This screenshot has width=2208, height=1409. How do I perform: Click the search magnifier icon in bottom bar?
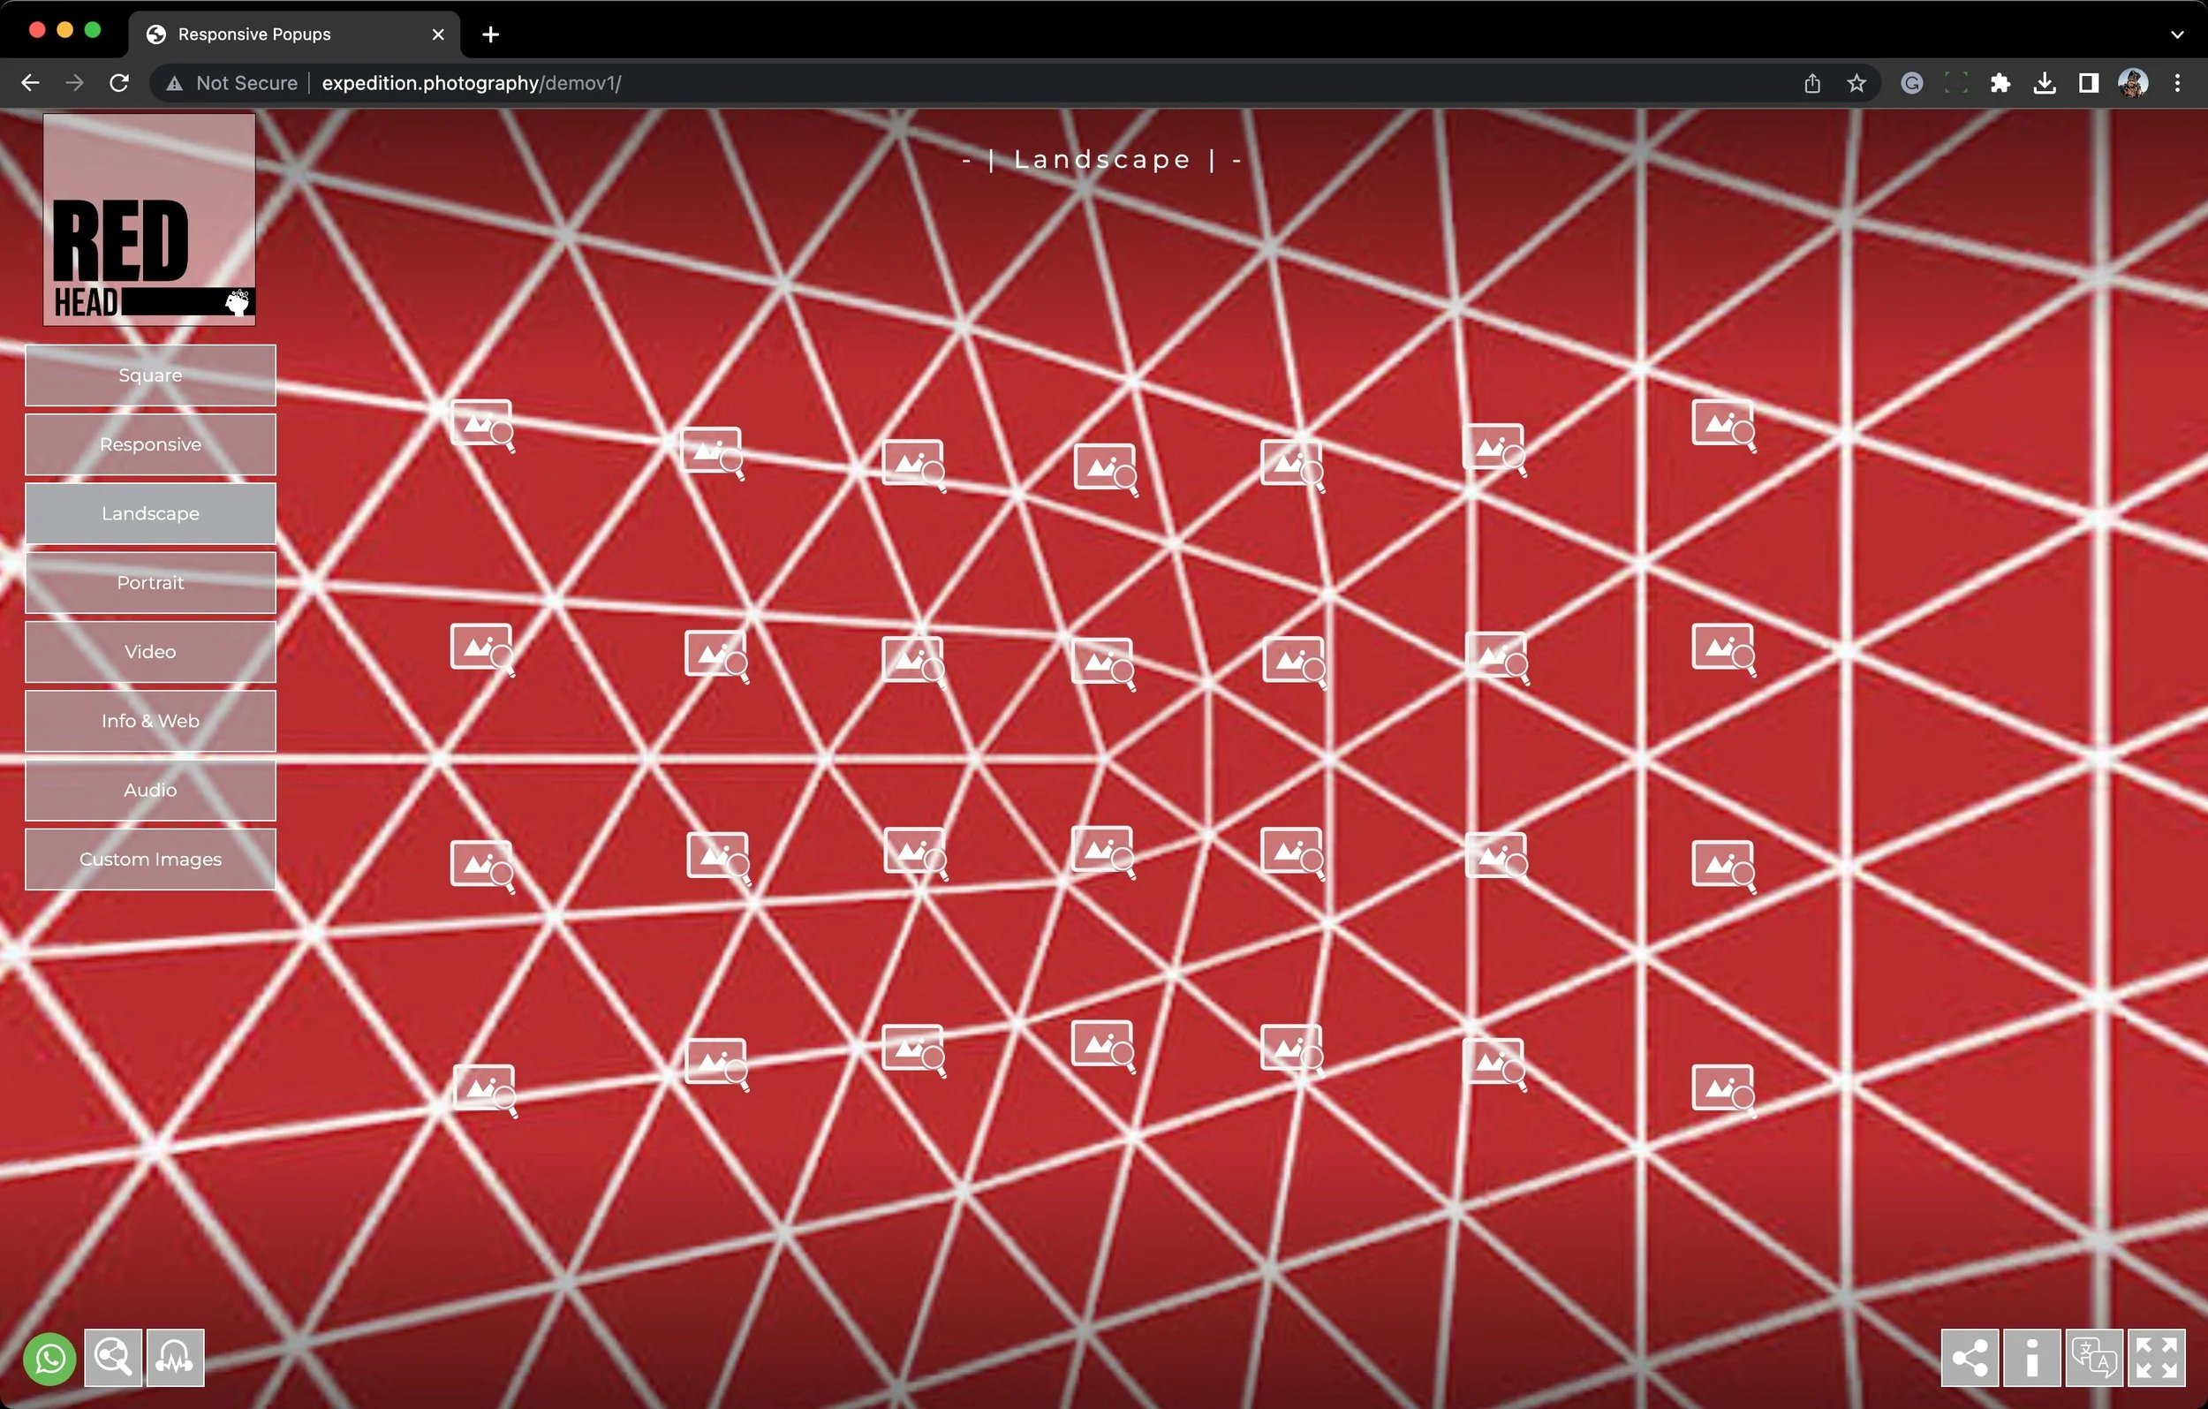pyautogui.click(x=114, y=1358)
